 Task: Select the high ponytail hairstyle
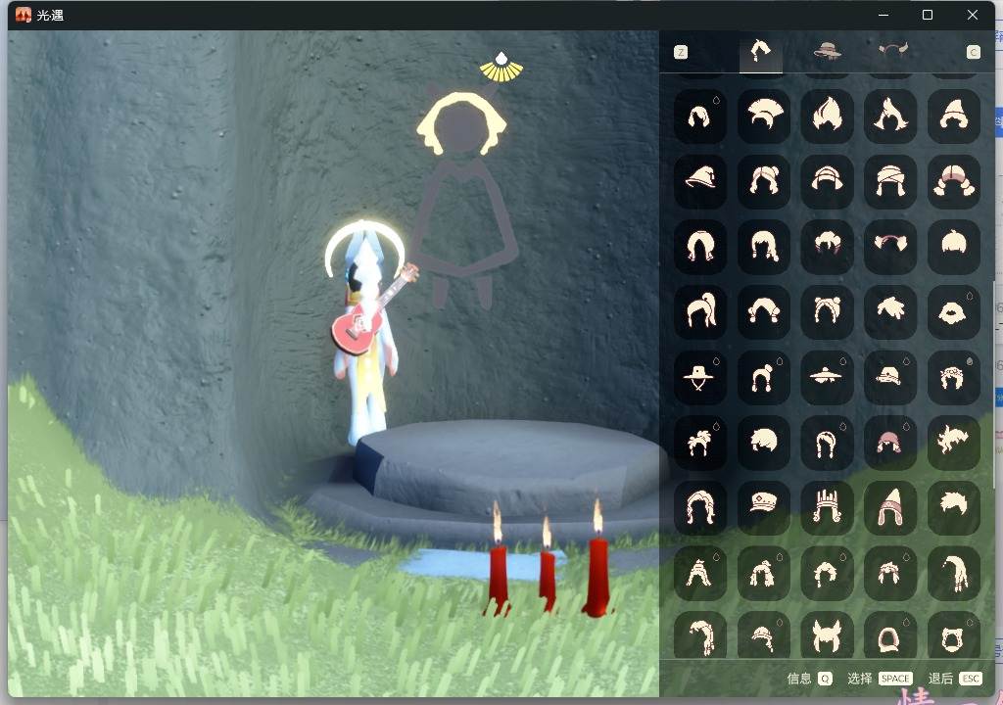[x=700, y=311]
